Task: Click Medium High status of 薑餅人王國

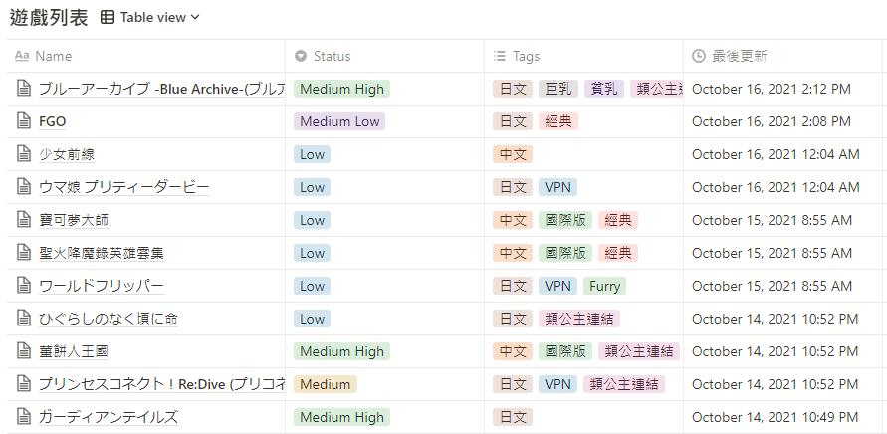Action: point(341,351)
